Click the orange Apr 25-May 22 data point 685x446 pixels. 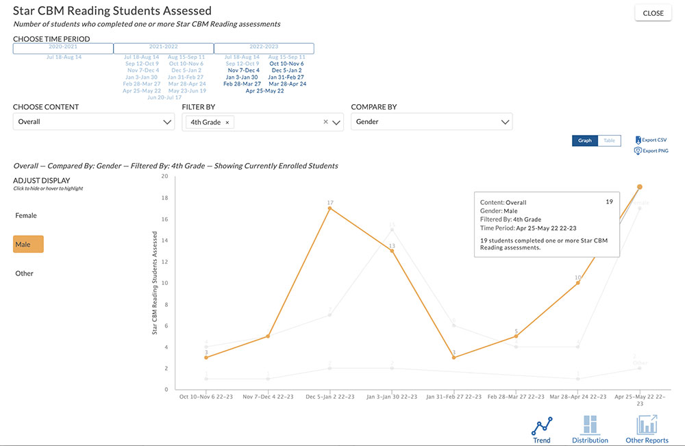[639, 186]
